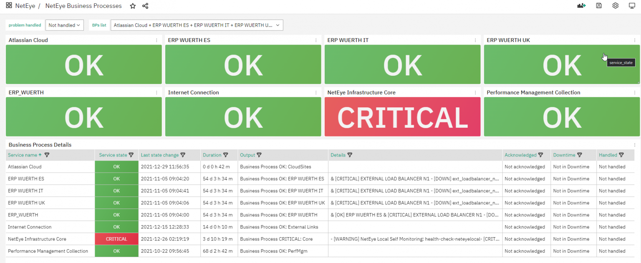This screenshot has height=263, width=641.
Task: Toggle favorite star for this dashboard
Action: click(132, 6)
